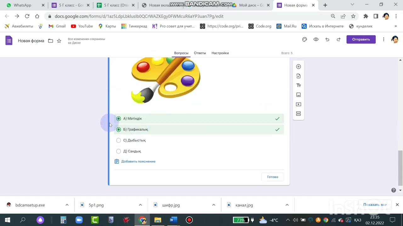Close the downloads bar
The width and height of the screenshot is (403, 226).
click(x=397, y=205)
